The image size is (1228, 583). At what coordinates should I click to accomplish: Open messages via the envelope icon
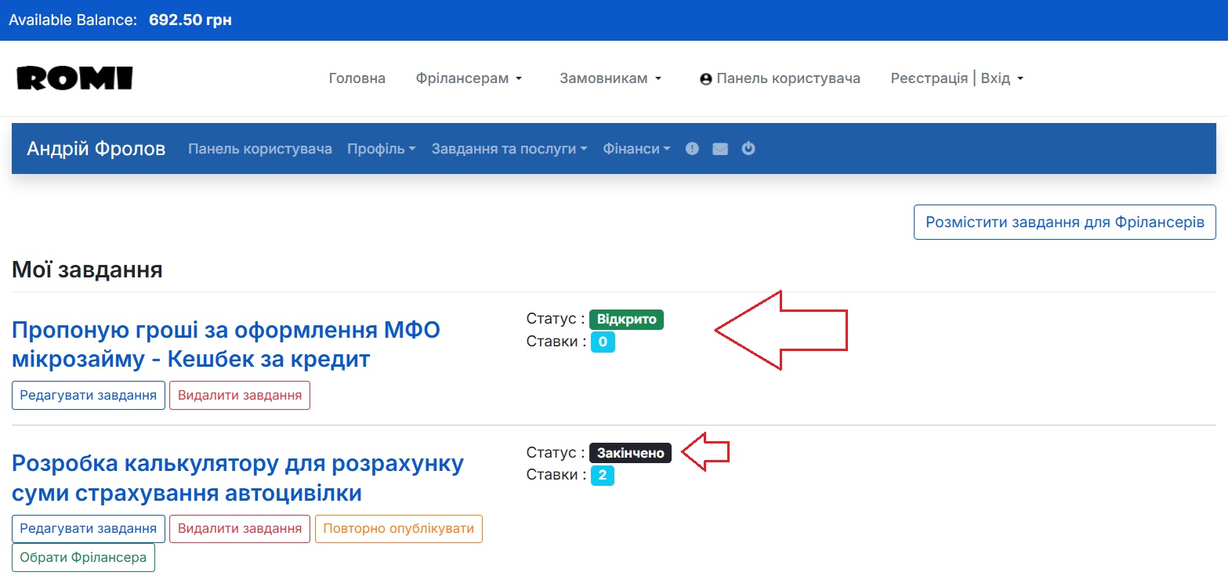[x=720, y=148]
